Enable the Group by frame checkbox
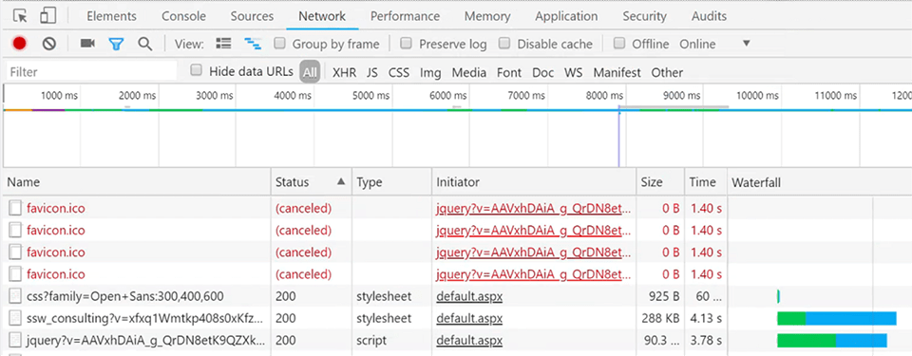Viewport: 912px width, 356px height. coord(279,43)
